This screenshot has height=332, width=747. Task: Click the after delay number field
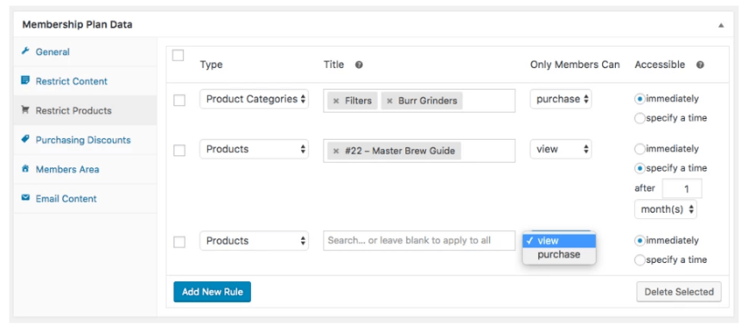pos(681,189)
